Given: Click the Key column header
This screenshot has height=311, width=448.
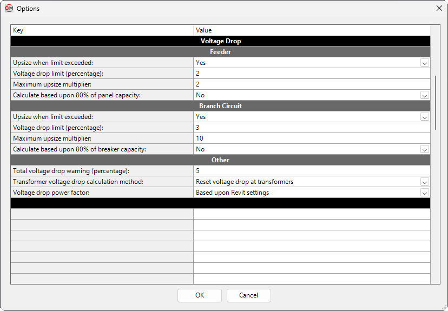Looking at the screenshot, I should [x=102, y=30].
